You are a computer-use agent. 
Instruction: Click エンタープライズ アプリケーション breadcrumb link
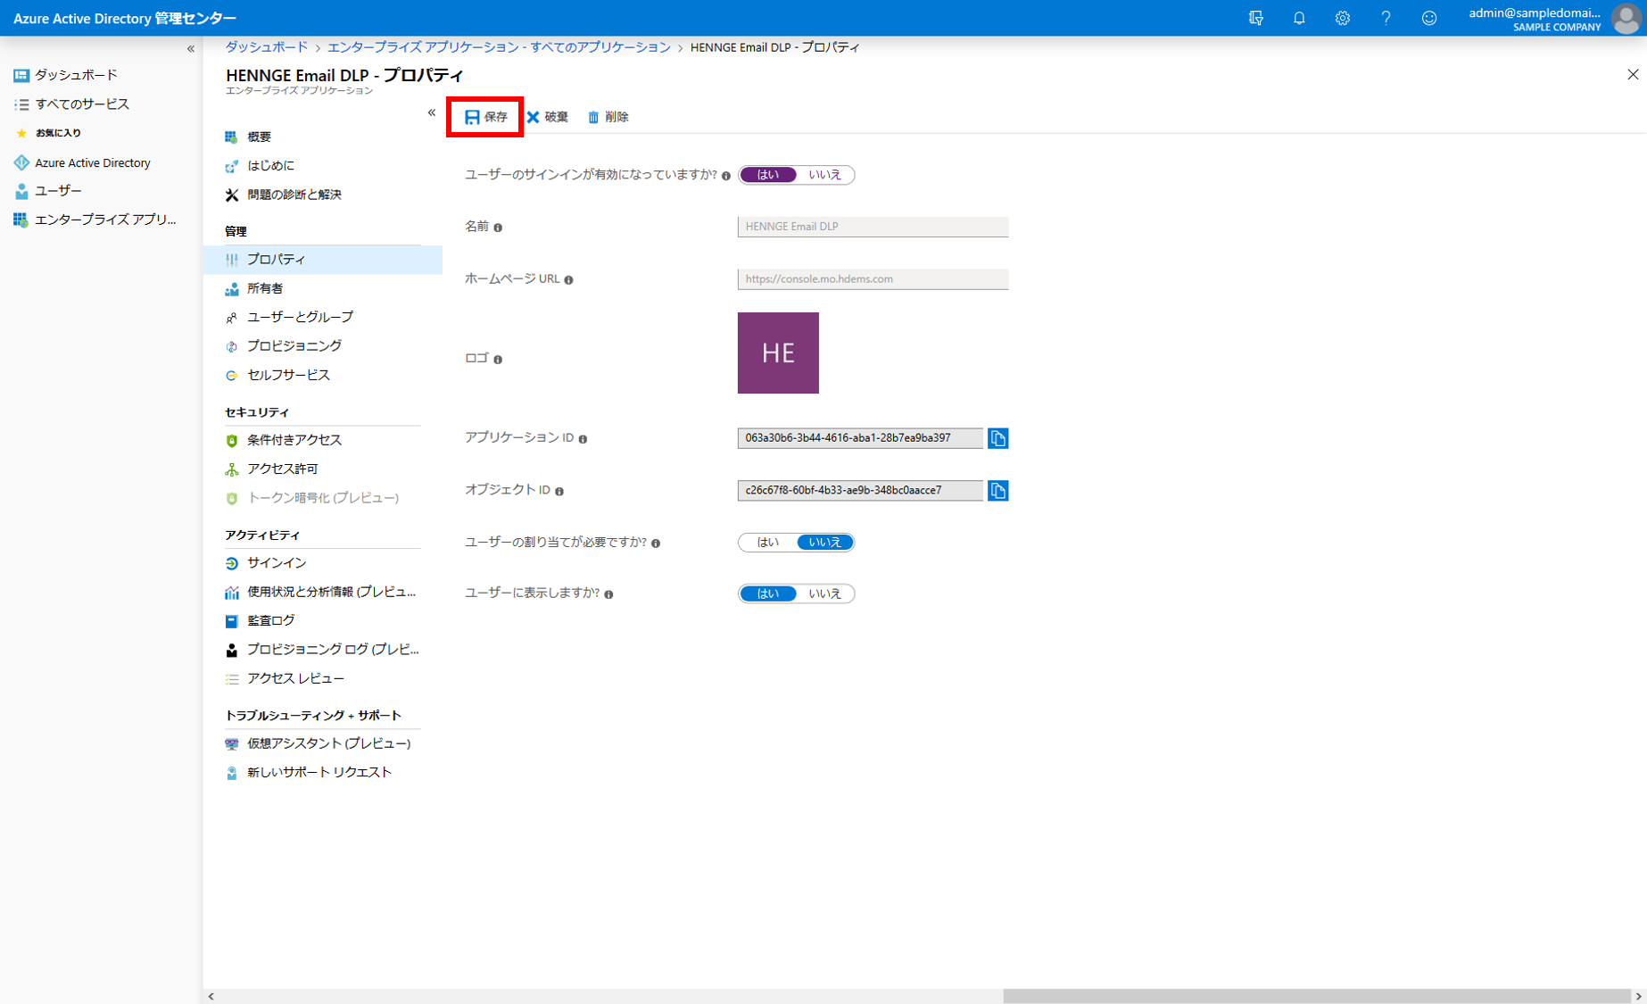(x=499, y=47)
